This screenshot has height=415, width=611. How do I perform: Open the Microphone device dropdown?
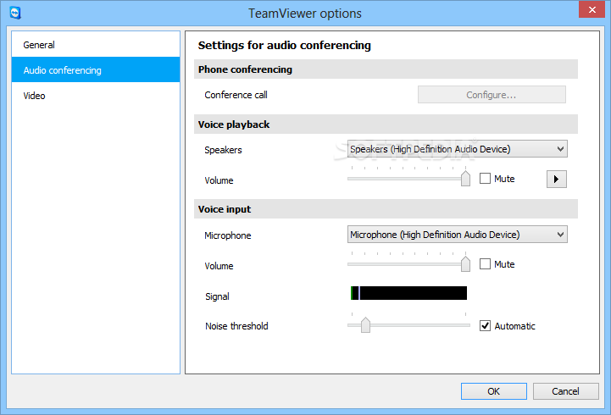pos(458,235)
